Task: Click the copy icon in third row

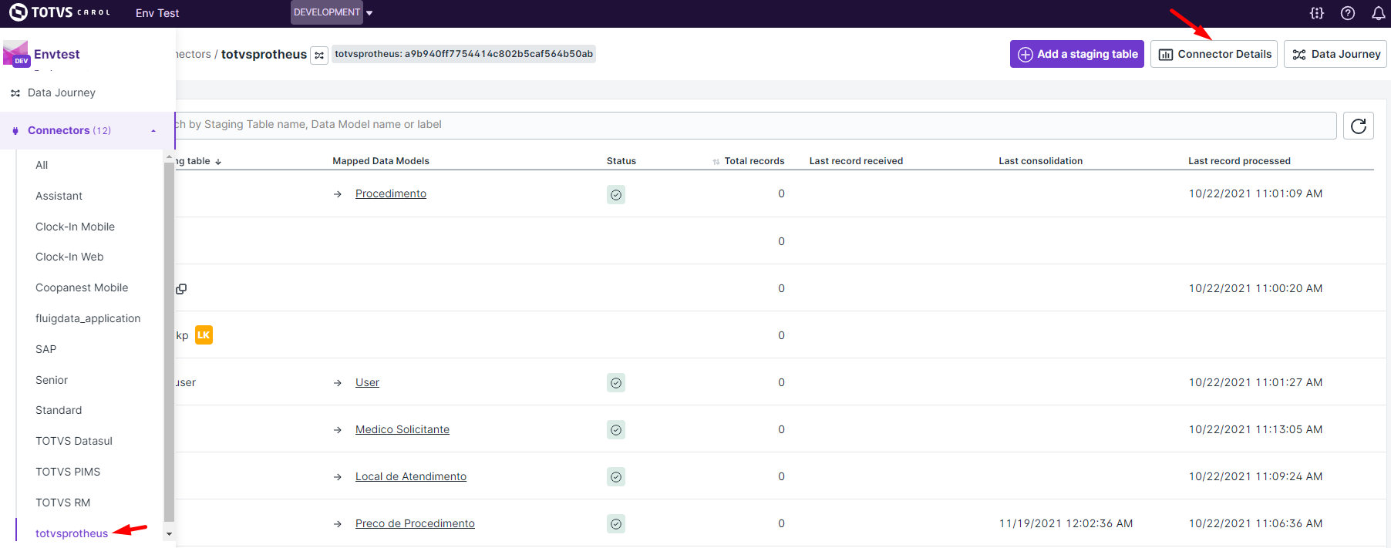Action: tap(181, 289)
